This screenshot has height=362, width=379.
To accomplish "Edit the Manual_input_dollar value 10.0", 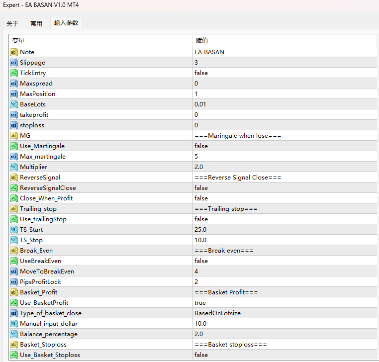I will (x=284, y=324).
